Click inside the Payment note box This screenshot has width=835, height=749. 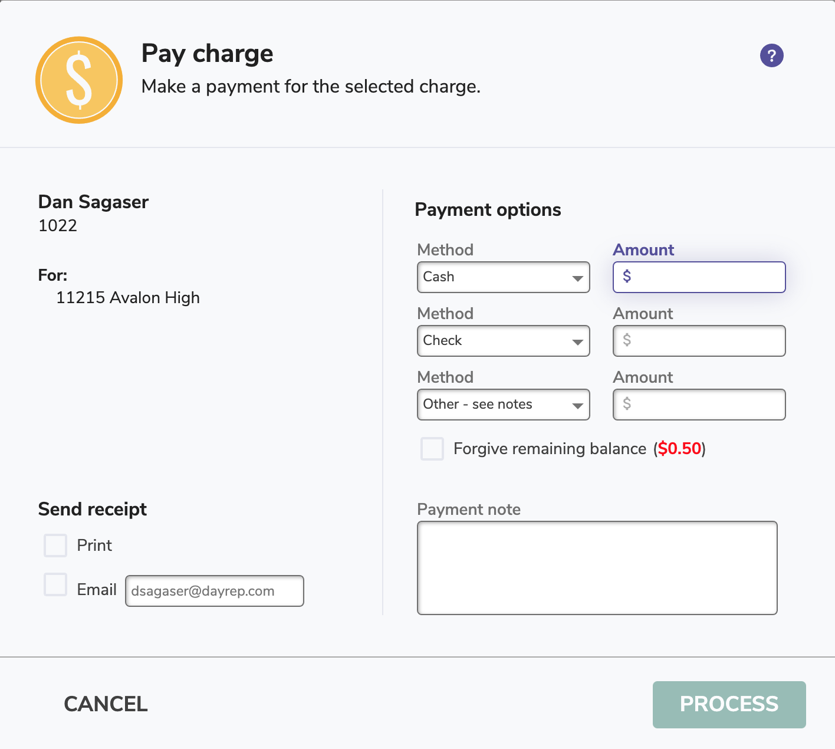(x=597, y=568)
